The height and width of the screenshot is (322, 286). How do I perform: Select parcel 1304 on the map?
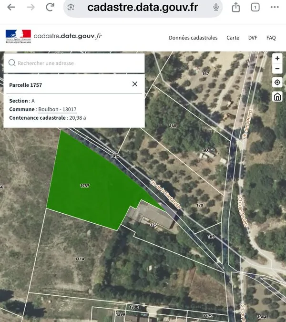tap(262, 317)
